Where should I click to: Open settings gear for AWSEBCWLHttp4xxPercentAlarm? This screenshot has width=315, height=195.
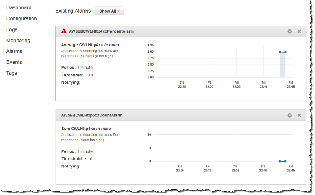coord(290,31)
